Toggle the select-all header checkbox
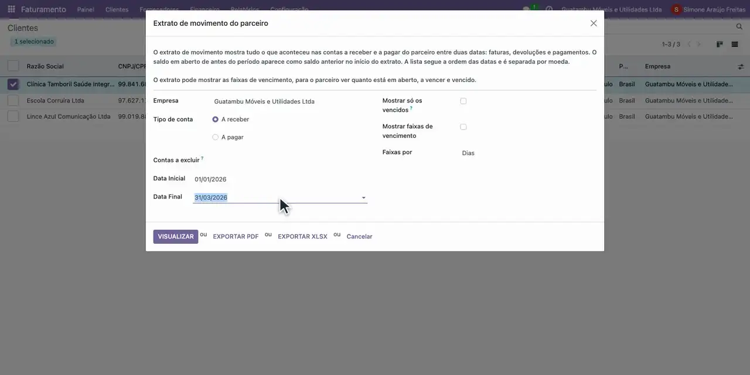This screenshot has width=750, height=375. click(x=13, y=66)
